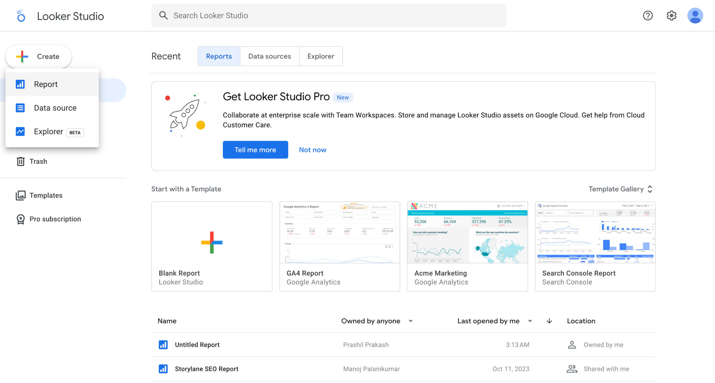Switch to the Reports tab

click(x=219, y=56)
